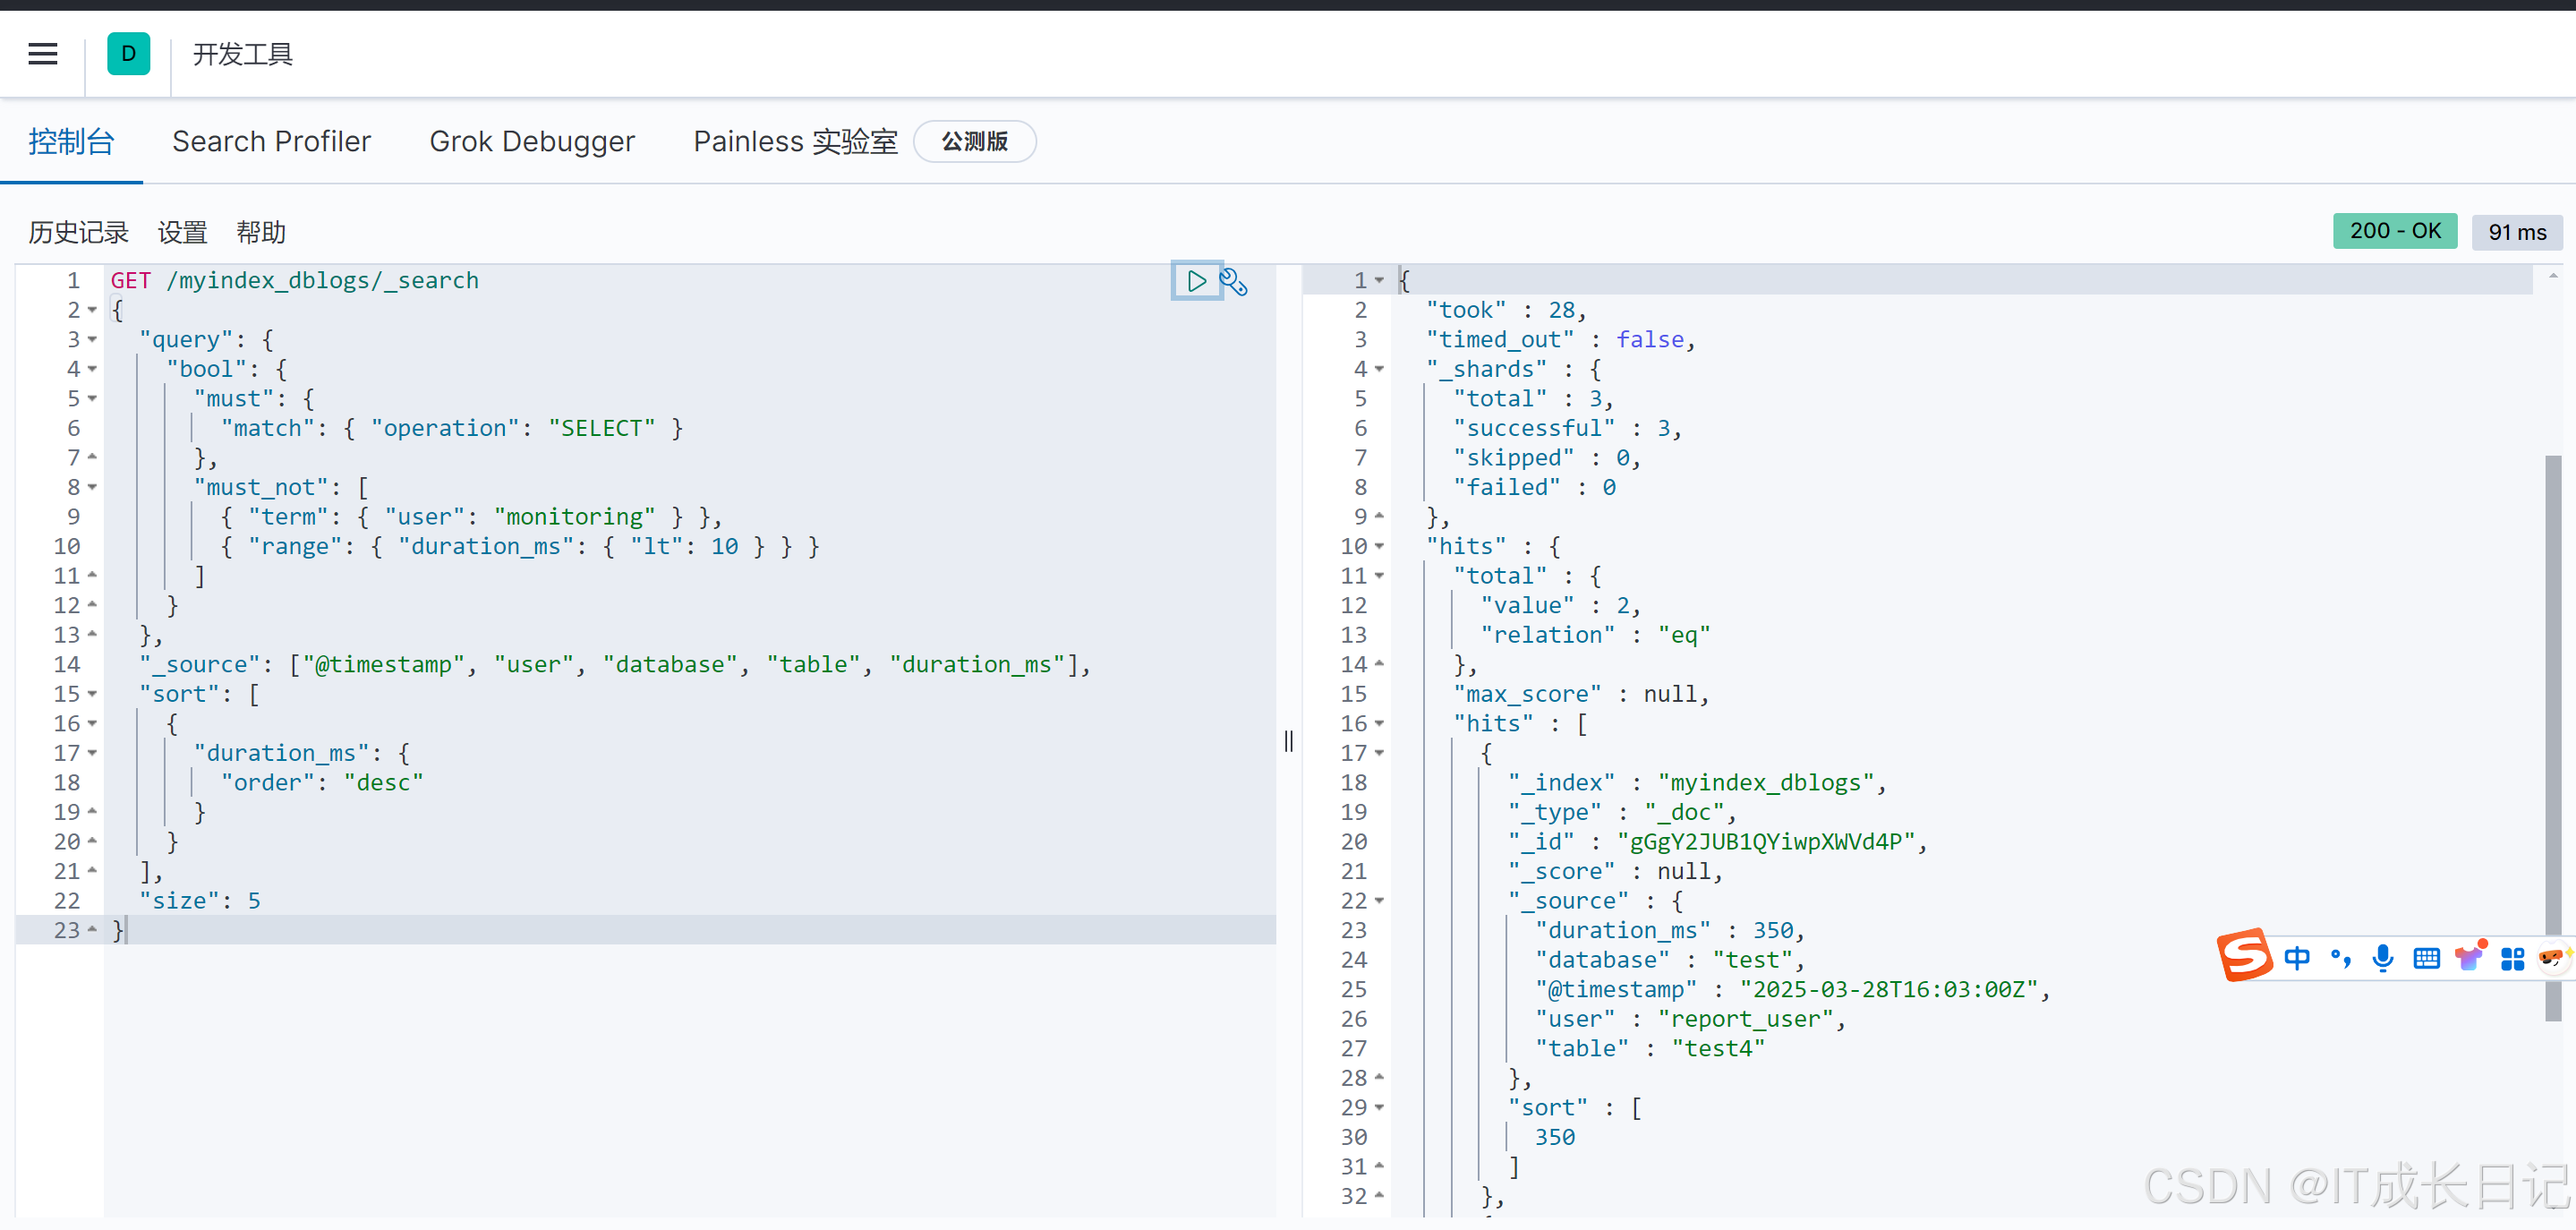Click the microphone voice input icon
Viewport: 2576px width, 1230px height.
point(2383,958)
